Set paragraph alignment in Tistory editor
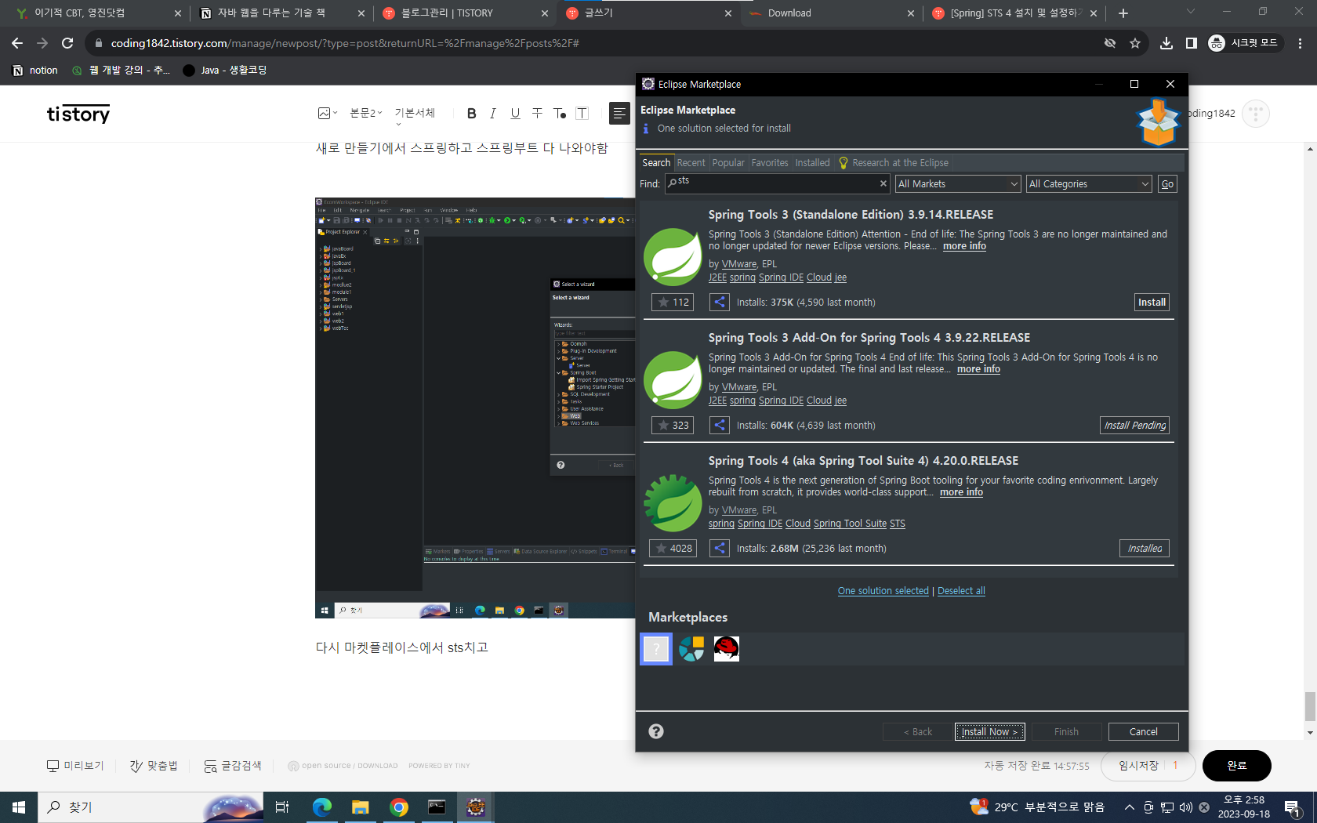Image resolution: width=1317 pixels, height=823 pixels. [x=619, y=114]
